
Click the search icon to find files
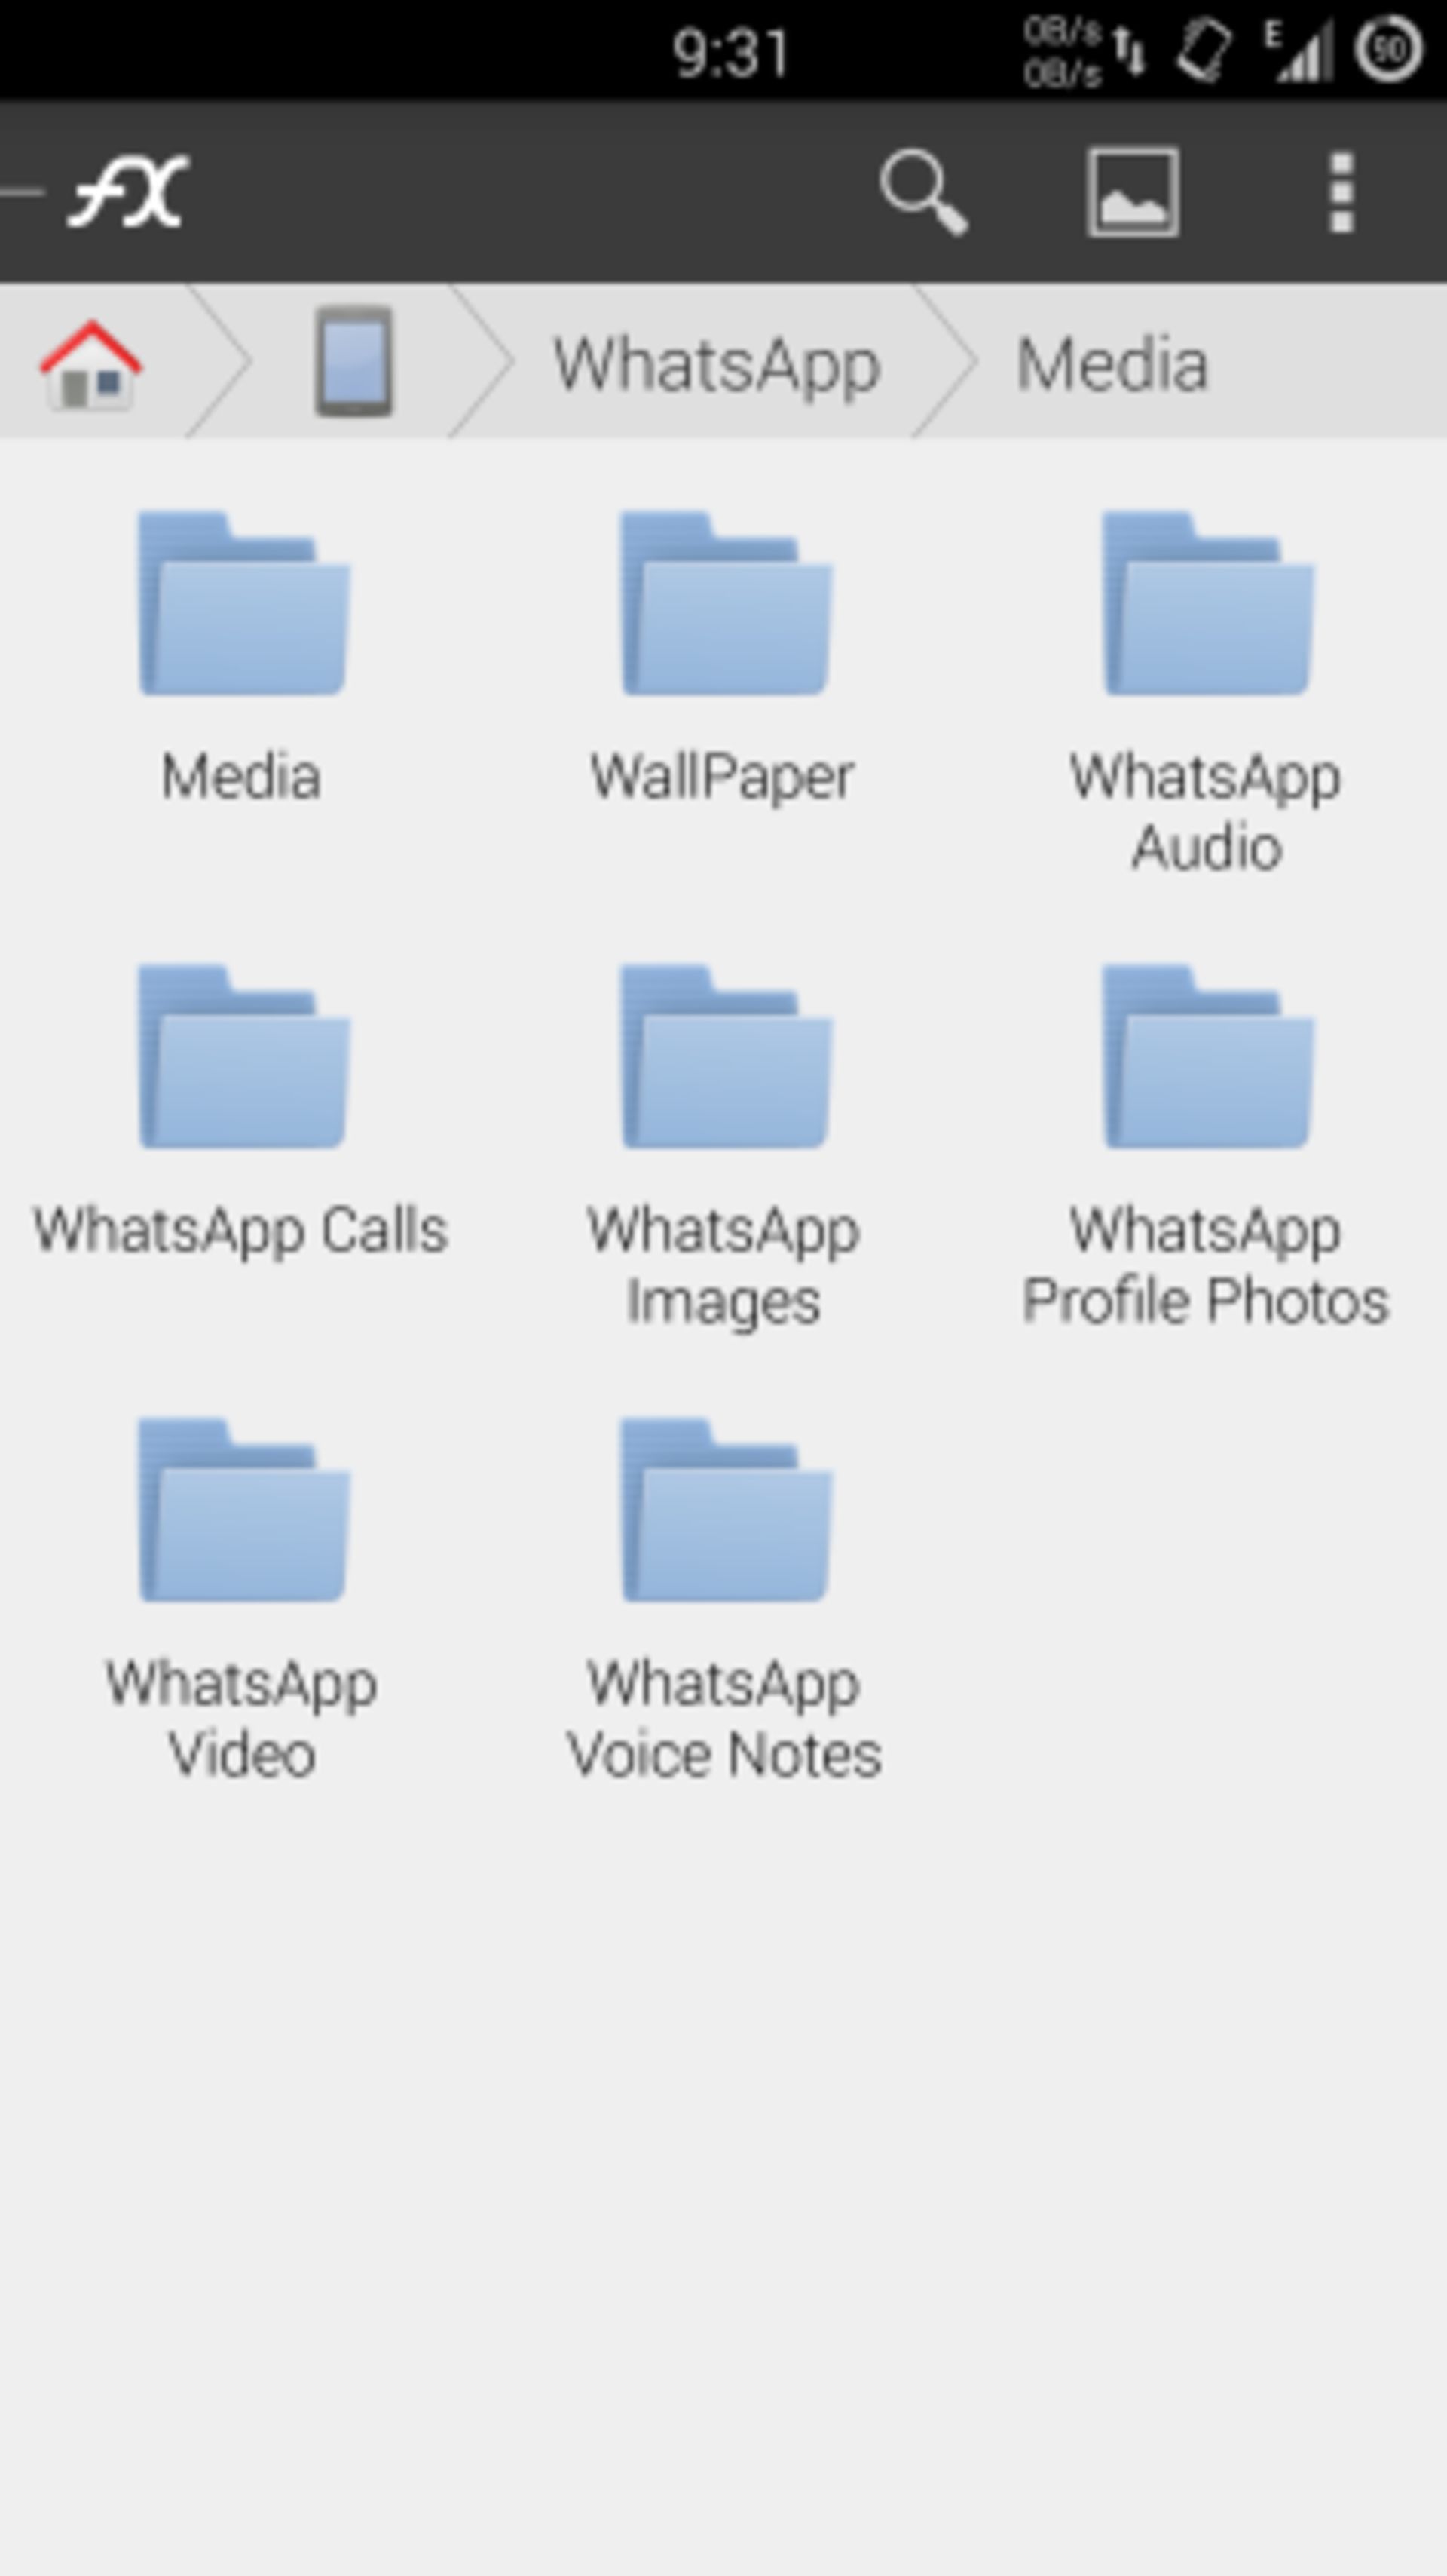(928, 193)
